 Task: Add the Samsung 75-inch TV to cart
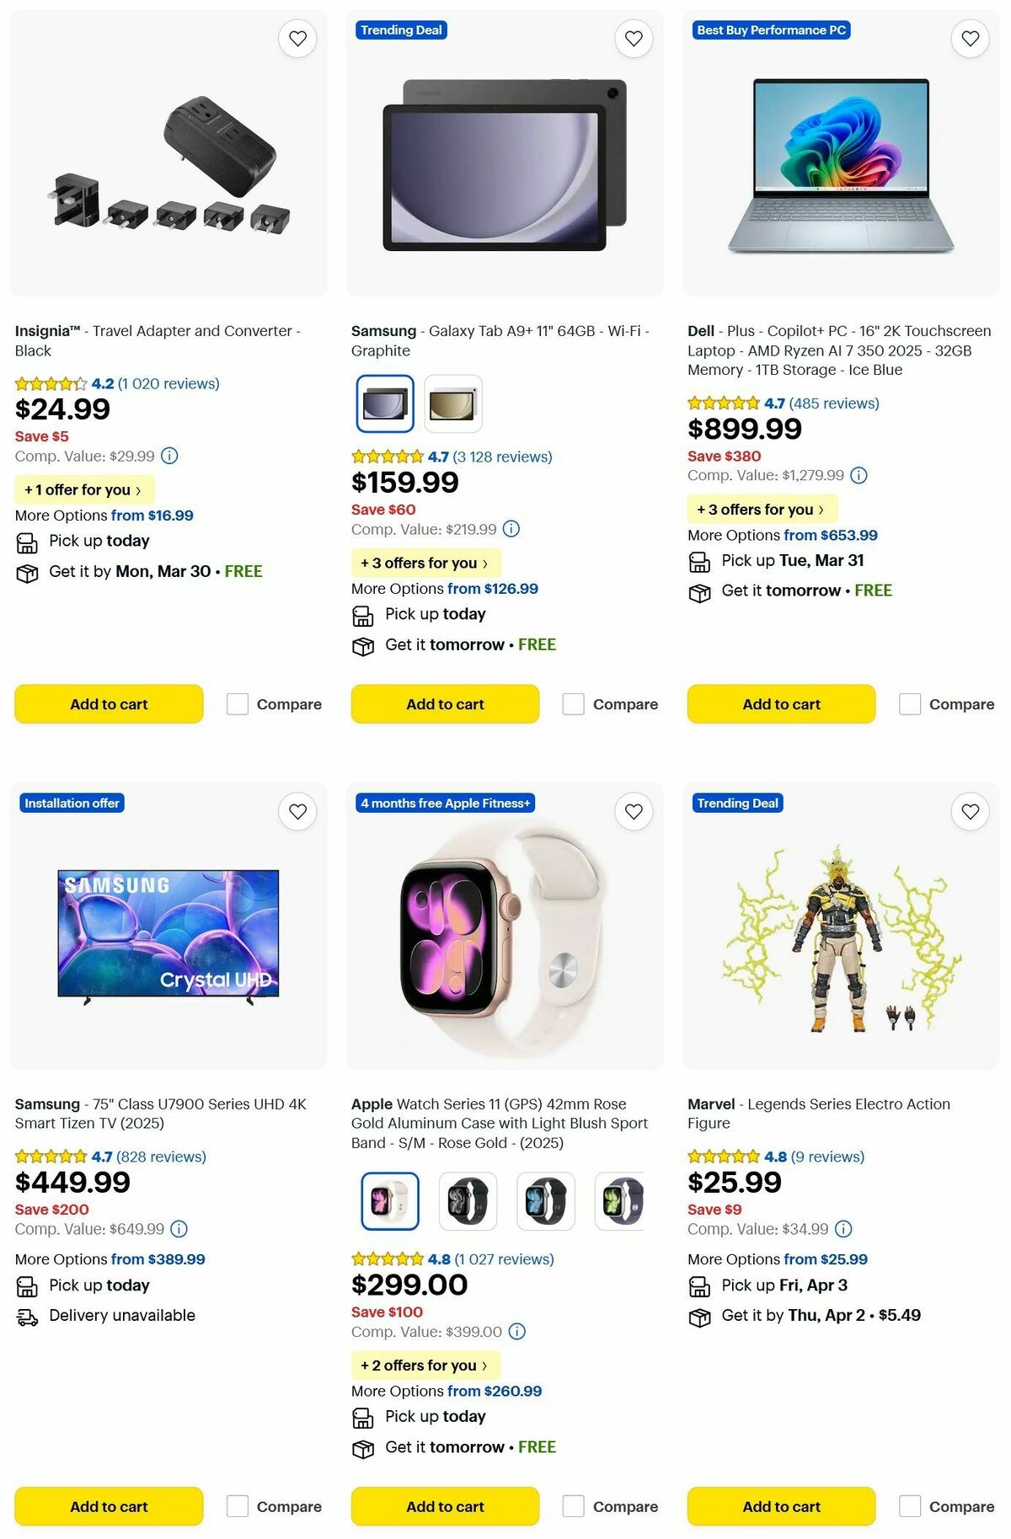point(108,1506)
